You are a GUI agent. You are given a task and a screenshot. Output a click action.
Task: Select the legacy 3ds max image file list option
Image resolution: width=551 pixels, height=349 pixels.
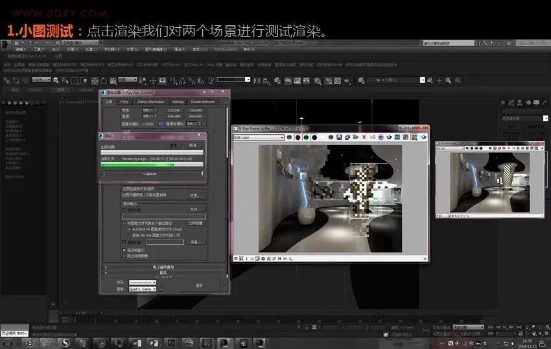pyautogui.click(x=130, y=235)
